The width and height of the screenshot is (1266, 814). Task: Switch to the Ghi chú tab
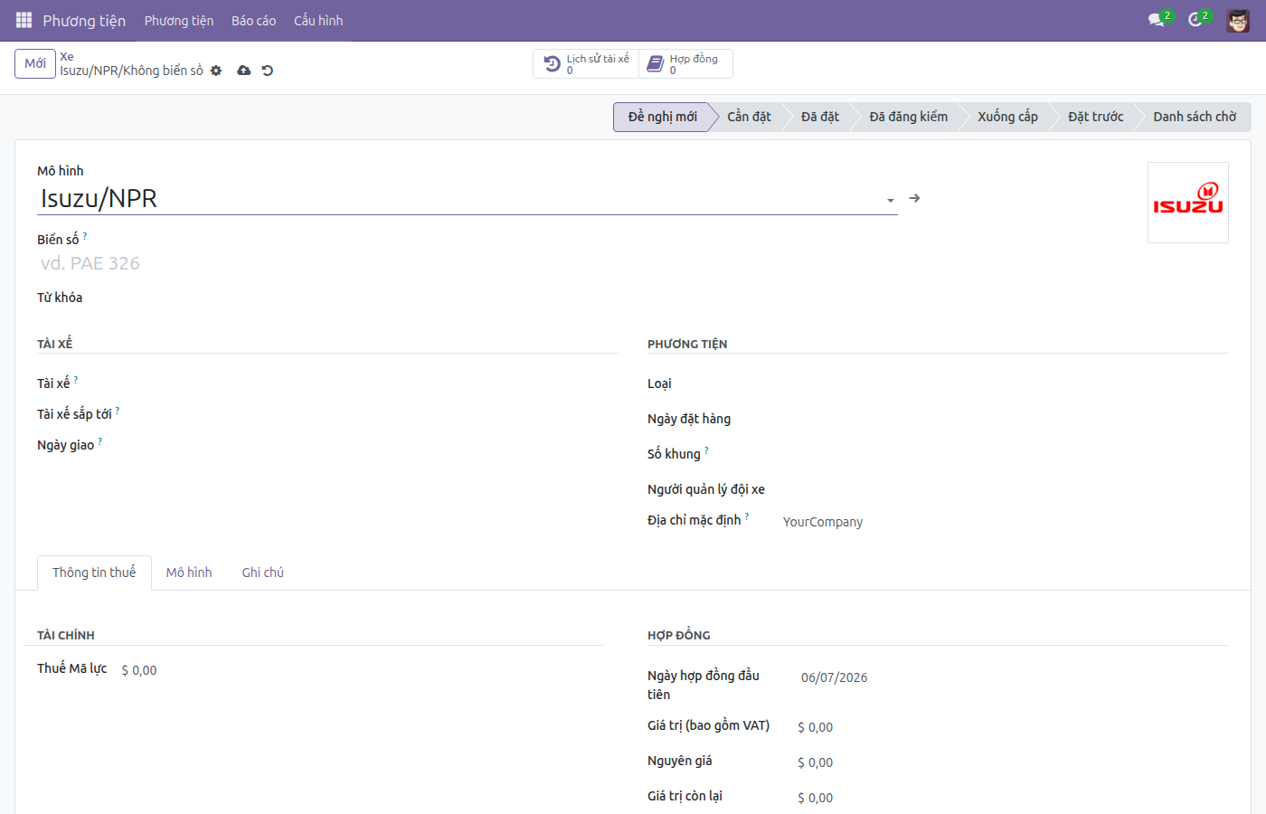click(x=263, y=573)
